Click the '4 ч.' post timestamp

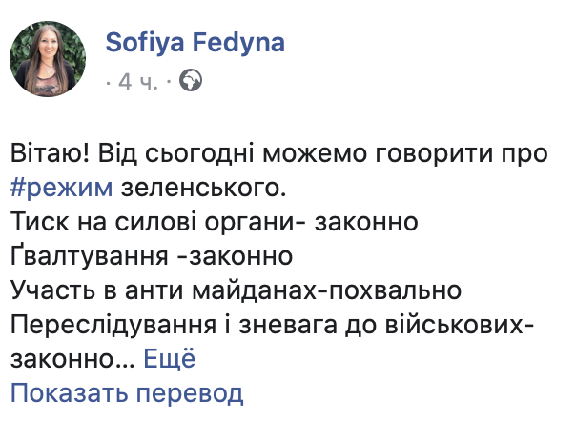(138, 81)
